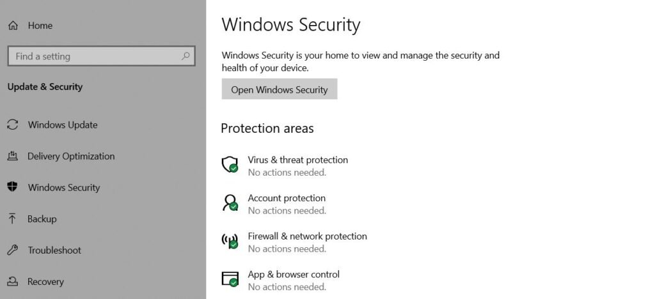Click the Recovery sidebar icon
Screen dimensions: 655x299
[13, 282]
